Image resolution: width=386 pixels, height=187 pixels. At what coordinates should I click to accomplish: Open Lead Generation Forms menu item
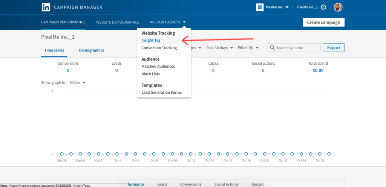(x=161, y=93)
